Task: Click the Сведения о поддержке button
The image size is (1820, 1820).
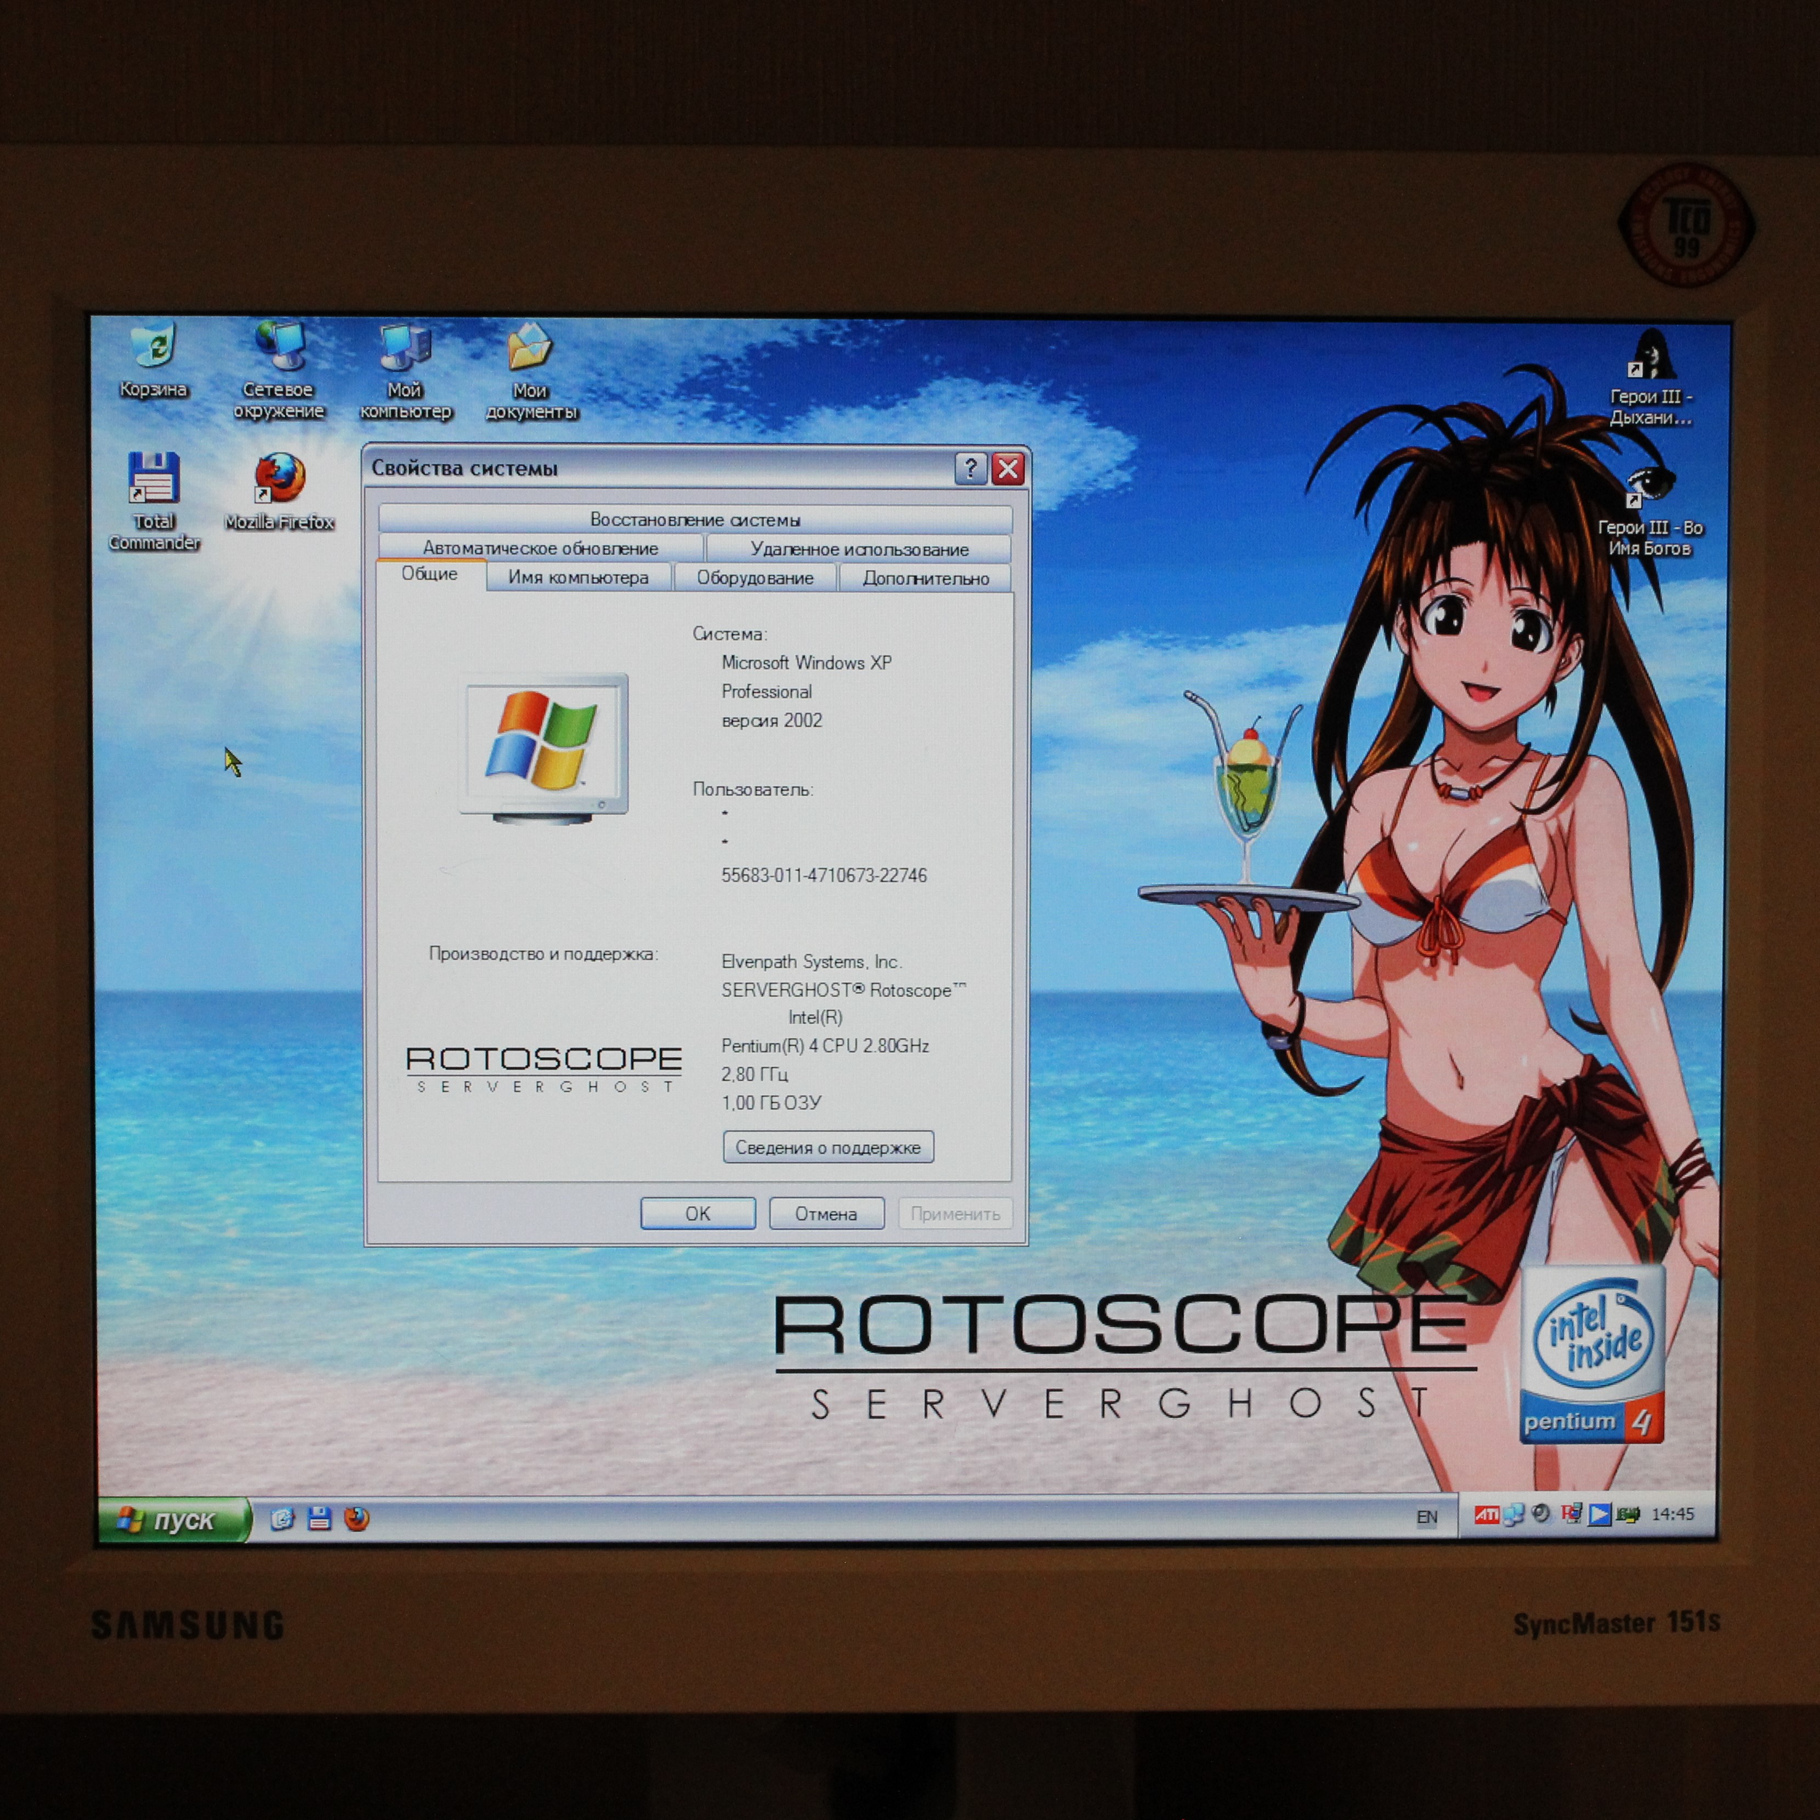Action: click(x=827, y=1147)
